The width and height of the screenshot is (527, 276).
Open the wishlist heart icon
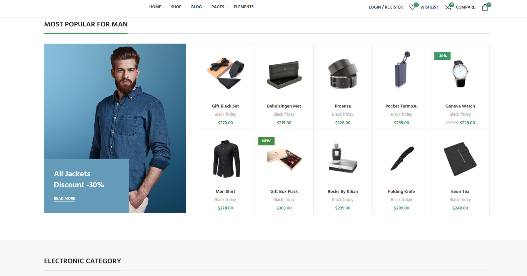[x=412, y=7]
